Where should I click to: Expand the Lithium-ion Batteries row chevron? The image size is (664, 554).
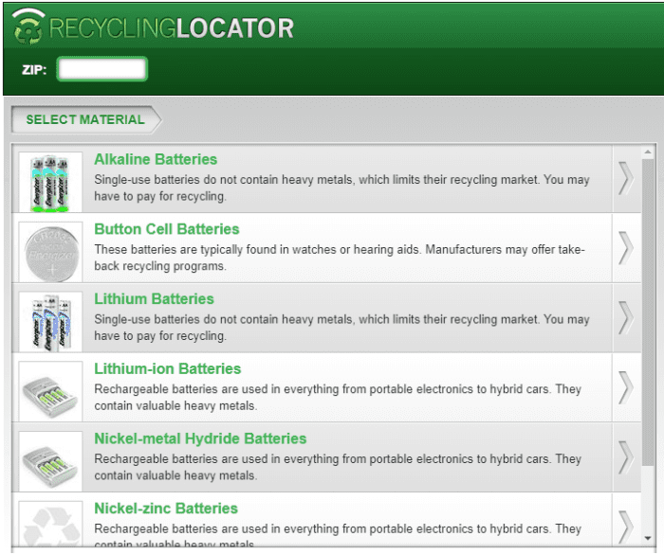pos(626,388)
